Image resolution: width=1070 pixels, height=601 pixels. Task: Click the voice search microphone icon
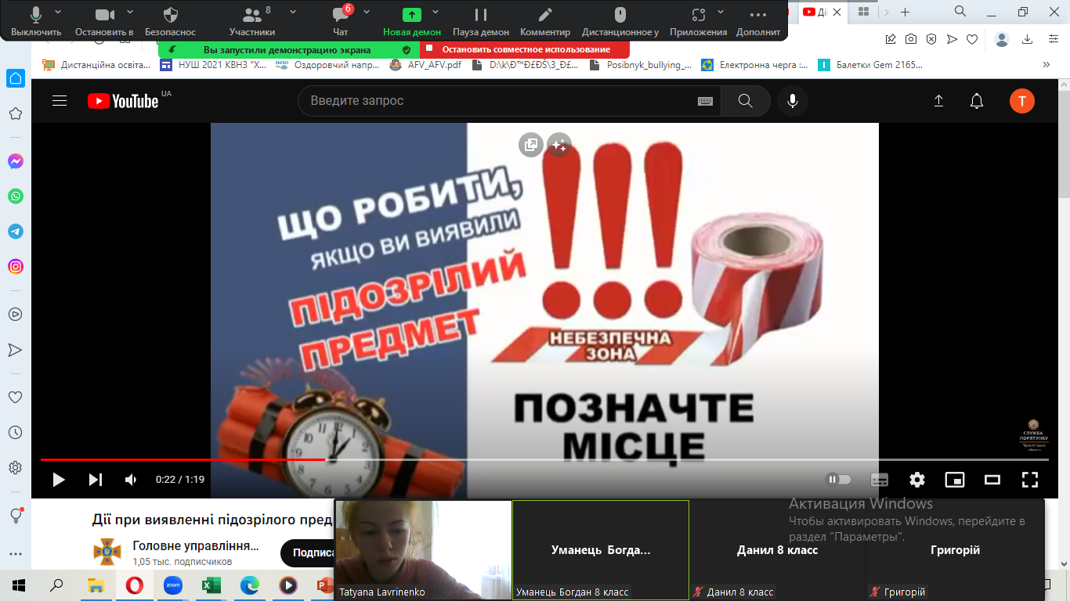point(793,101)
